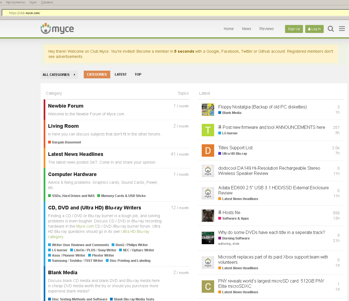
Task: Click the authoring tag
Action: click(224, 244)
